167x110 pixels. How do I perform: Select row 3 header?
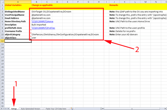coord(2,12)
